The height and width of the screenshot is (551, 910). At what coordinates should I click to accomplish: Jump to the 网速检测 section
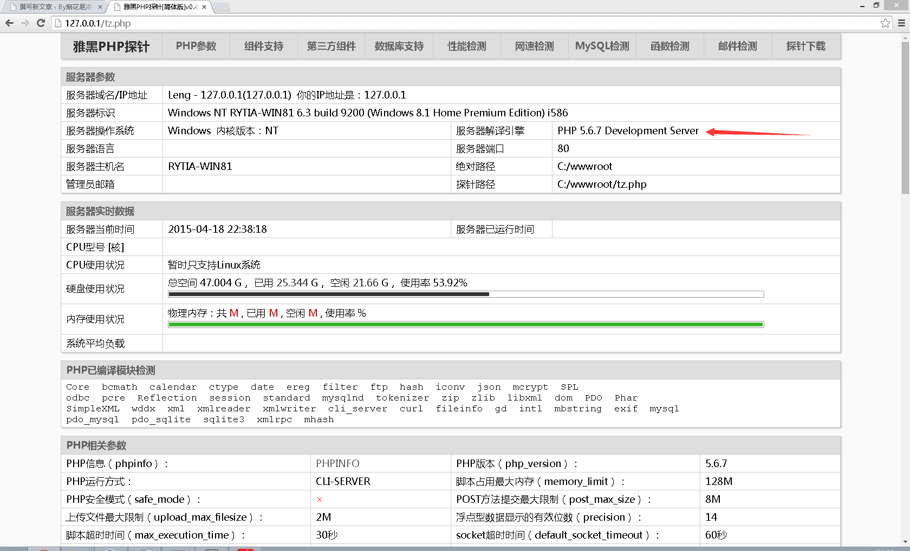535,47
